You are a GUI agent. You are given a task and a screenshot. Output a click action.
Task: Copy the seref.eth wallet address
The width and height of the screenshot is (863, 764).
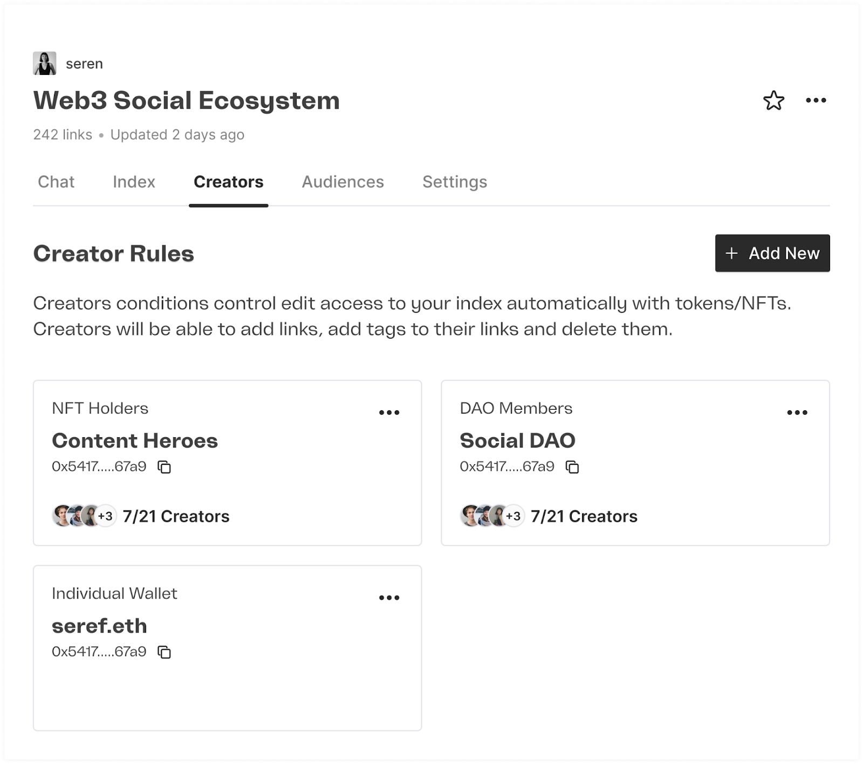click(x=165, y=652)
